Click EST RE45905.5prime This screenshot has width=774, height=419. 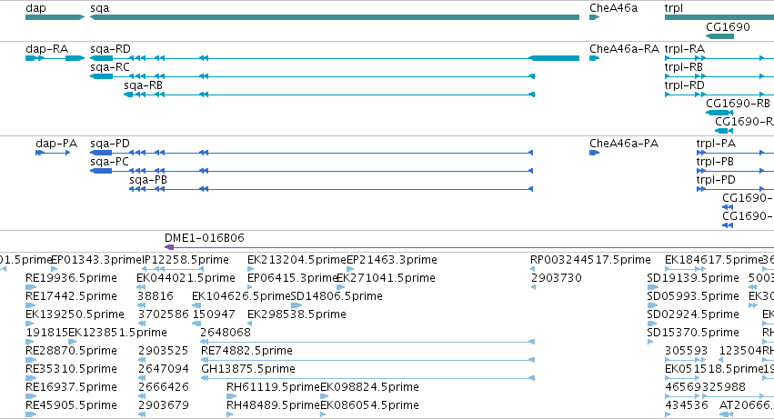click(x=71, y=405)
